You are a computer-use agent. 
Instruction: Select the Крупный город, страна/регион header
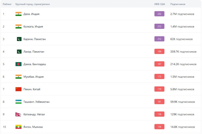coord(33,4)
